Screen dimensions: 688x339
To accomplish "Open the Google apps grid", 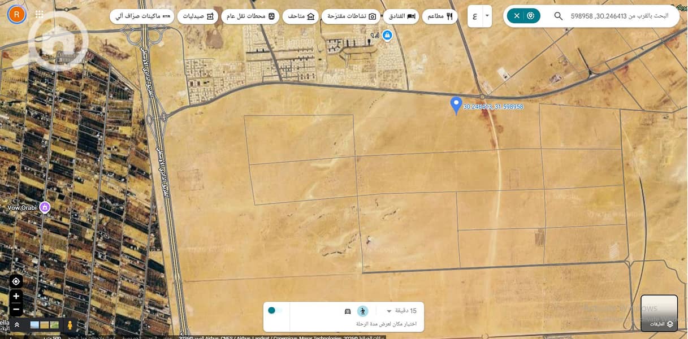I will point(39,14).
